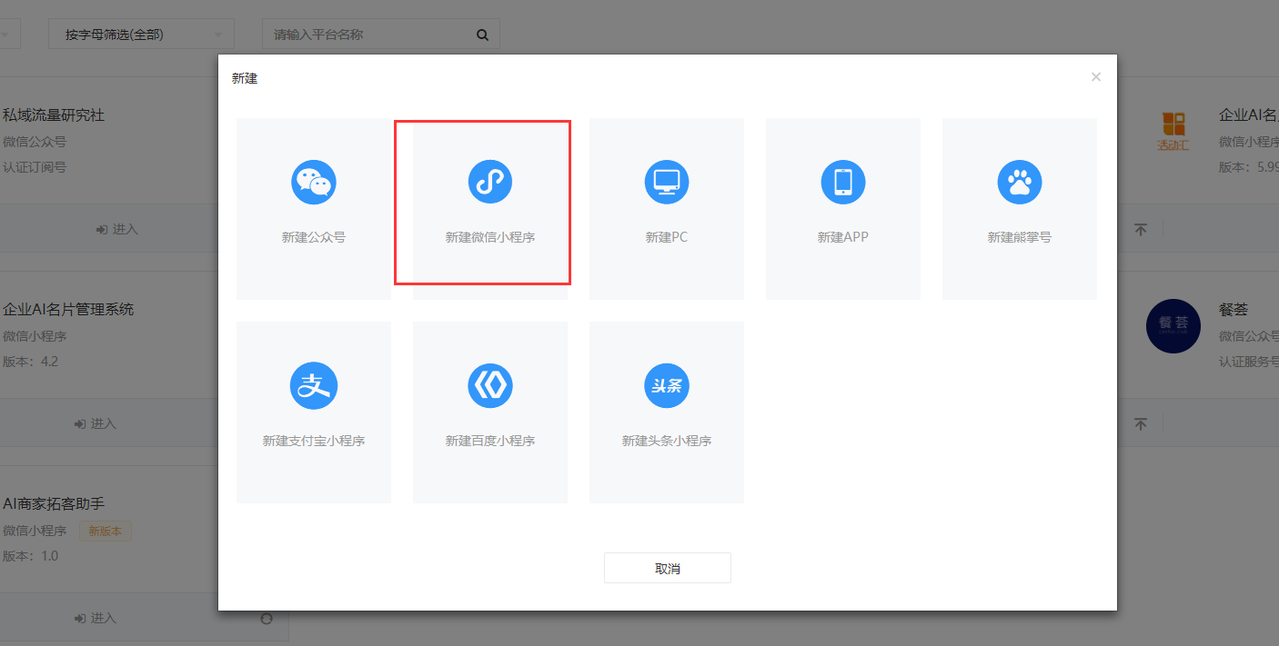The image size is (1279, 646).
Task: Click the Baidu mini program icon
Action: pyautogui.click(x=490, y=385)
